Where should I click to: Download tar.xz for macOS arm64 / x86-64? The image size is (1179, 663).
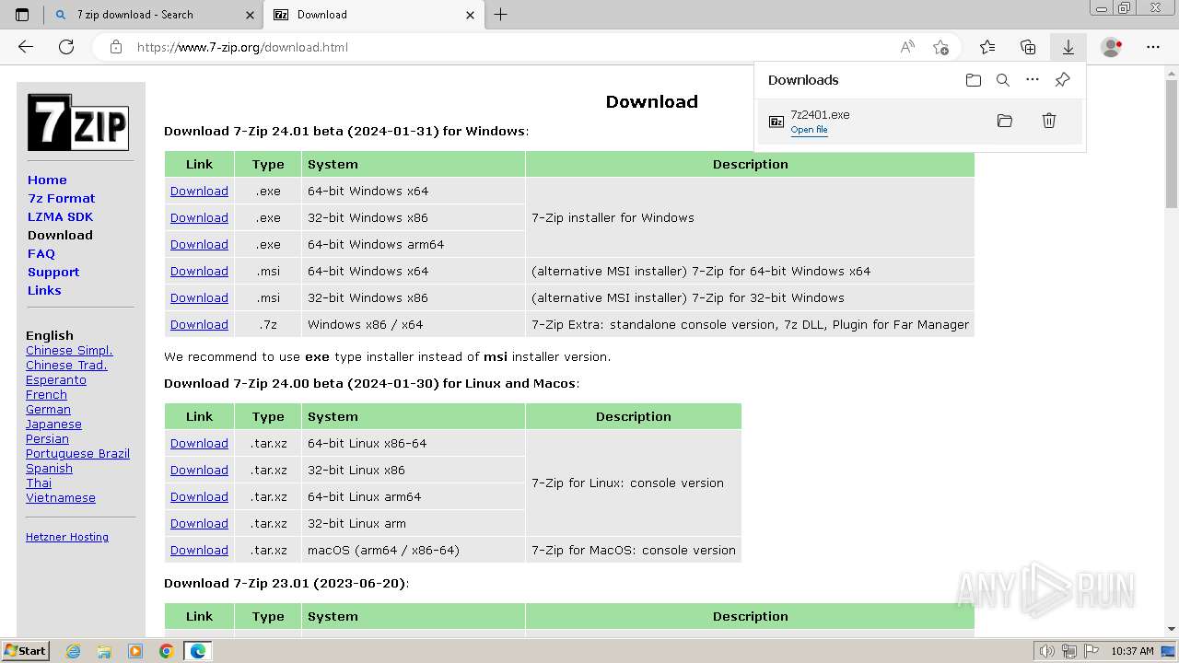click(x=199, y=550)
